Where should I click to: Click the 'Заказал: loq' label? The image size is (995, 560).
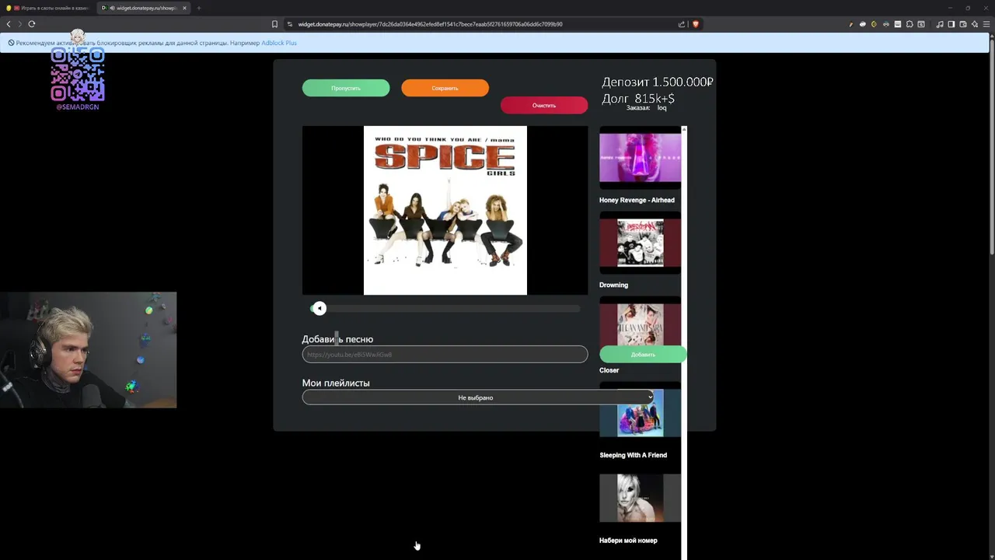646,108
